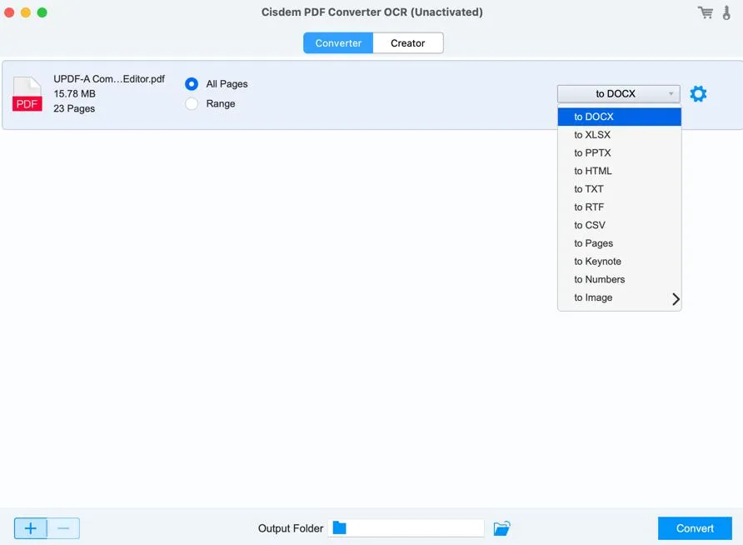
Task: Expand the to Image submenu arrow
Action: click(676, 298)
